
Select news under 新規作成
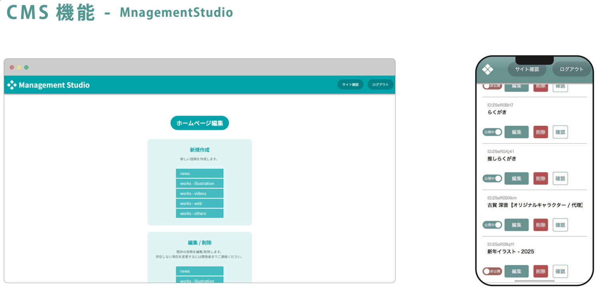point(199,174)
